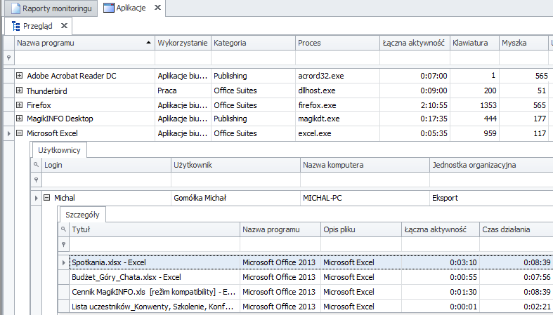This screenshot has width=553, height=315.
Task: Click the Raporty monitoringu document icon
Action: 15,8
